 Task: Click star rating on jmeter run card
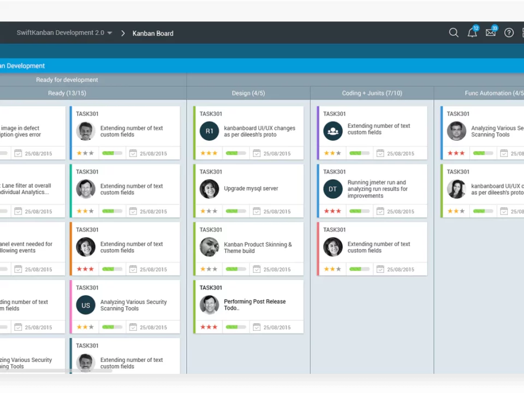[332, 211]
